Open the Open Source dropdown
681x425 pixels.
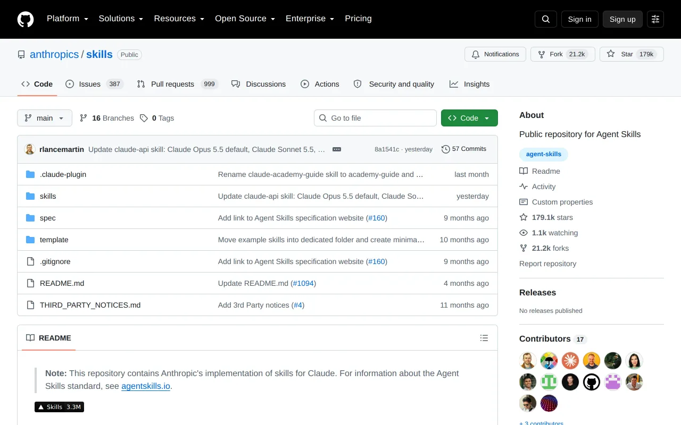click(x=245, y=19)
